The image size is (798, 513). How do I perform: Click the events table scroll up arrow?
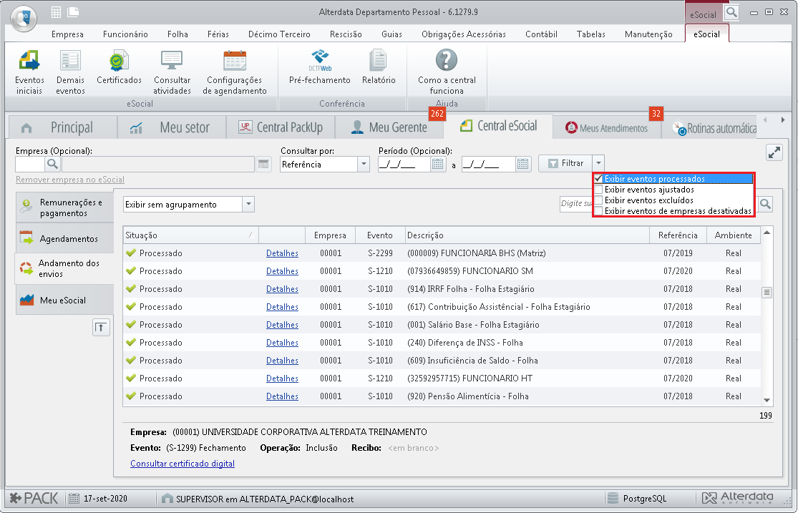[x=767, y=233]
